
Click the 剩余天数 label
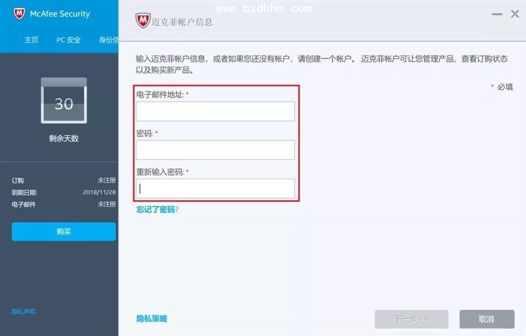(x=64, y=138)
